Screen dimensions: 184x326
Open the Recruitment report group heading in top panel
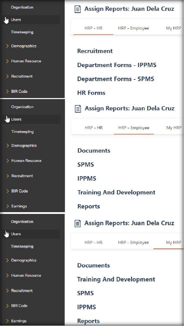[x=95, y=51]
